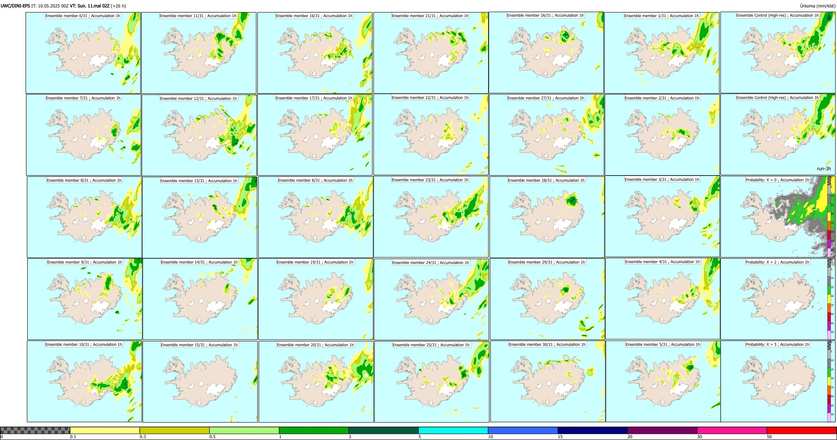View the Probability X > 5 map
Screen dimensions: 837x440
(x=778, y=381)
